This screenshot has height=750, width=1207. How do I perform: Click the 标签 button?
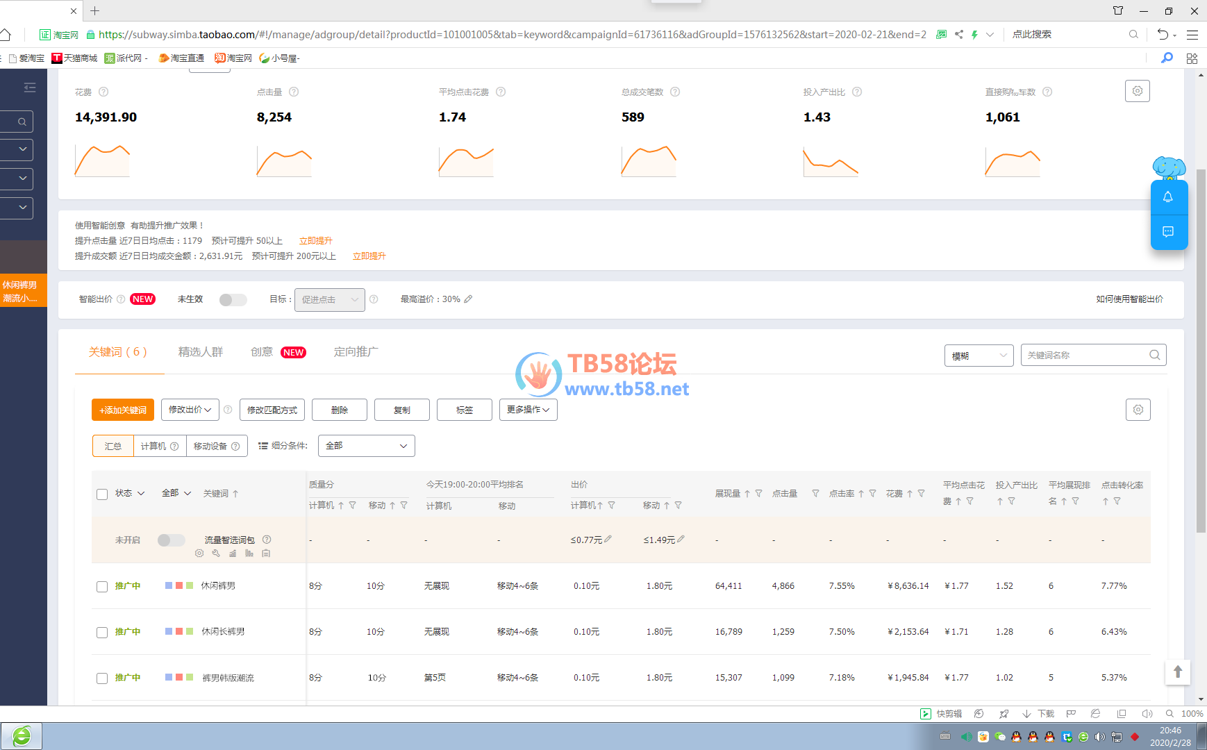coord(465,410)
